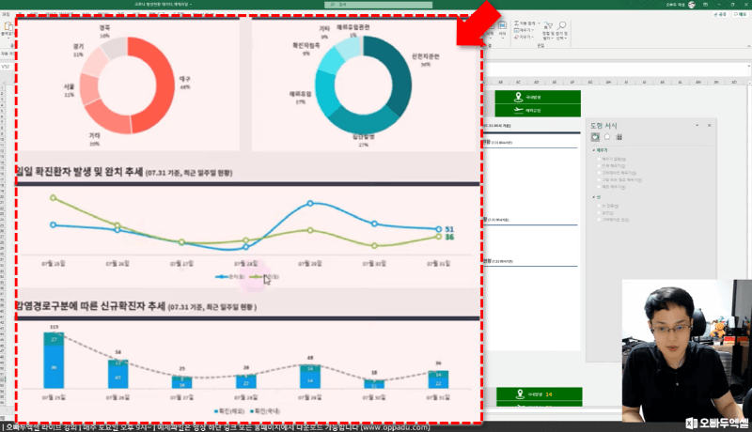Screen dimensions: 752x432
Task: Select the 'No line' radio option
Action: (598, 205)
